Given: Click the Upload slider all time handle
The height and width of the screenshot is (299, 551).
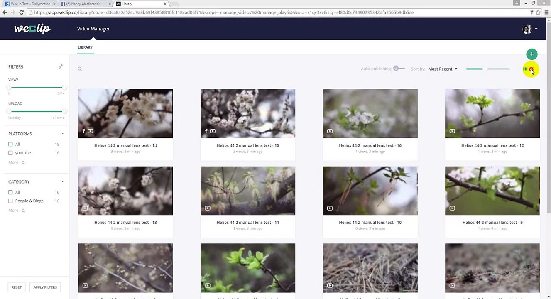Looking at the screenshot, I should (64, 111).
